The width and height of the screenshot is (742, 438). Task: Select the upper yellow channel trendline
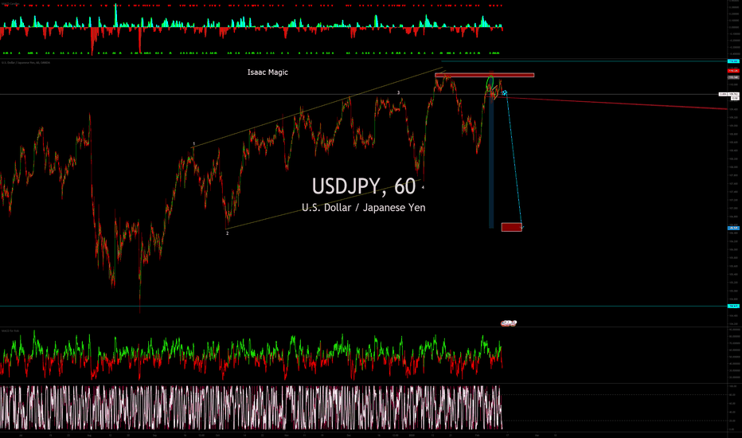(317, 108)
